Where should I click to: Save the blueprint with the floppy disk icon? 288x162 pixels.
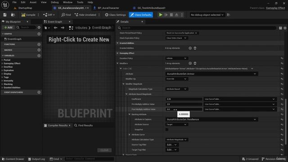(5, 15)
